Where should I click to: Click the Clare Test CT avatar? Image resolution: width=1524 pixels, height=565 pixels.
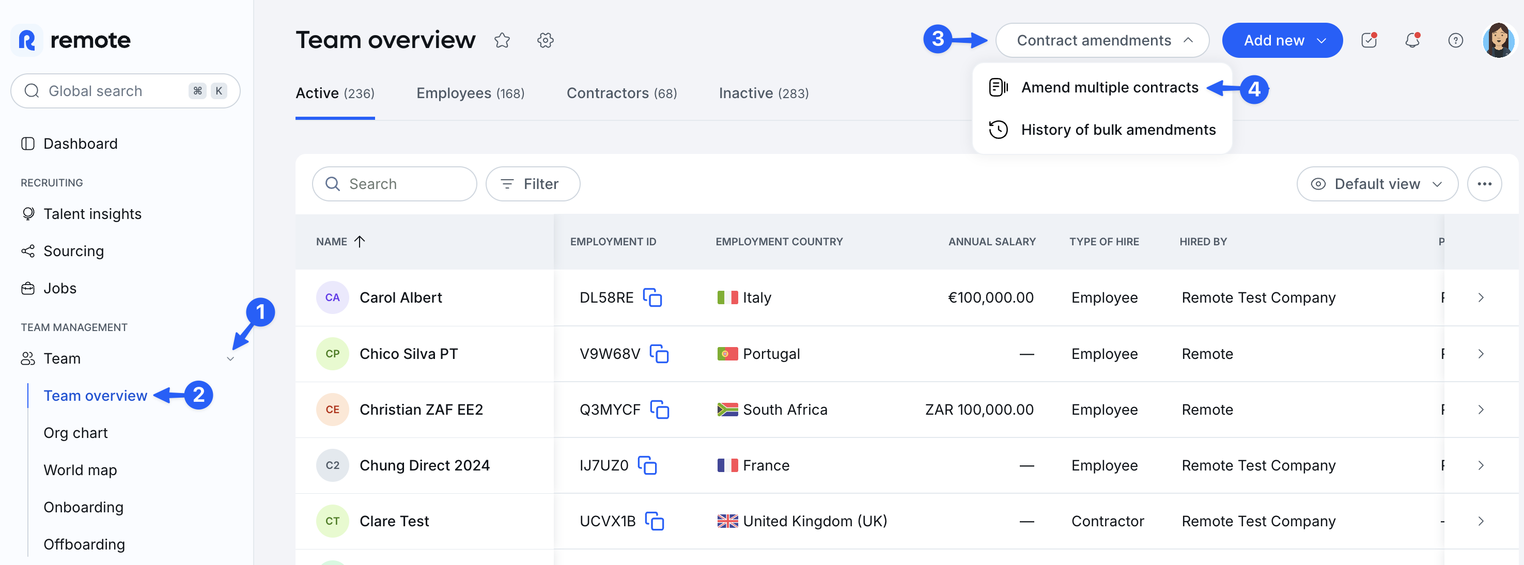click(x=333, y=521)
